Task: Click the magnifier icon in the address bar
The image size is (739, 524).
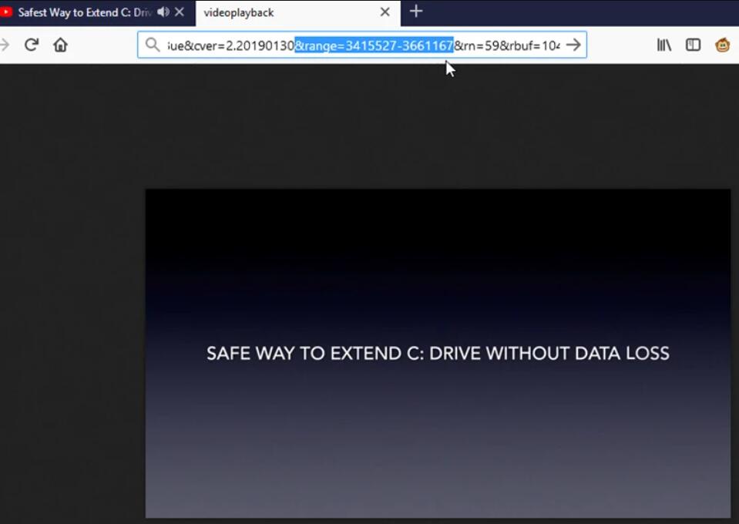Action: [153, 45]
